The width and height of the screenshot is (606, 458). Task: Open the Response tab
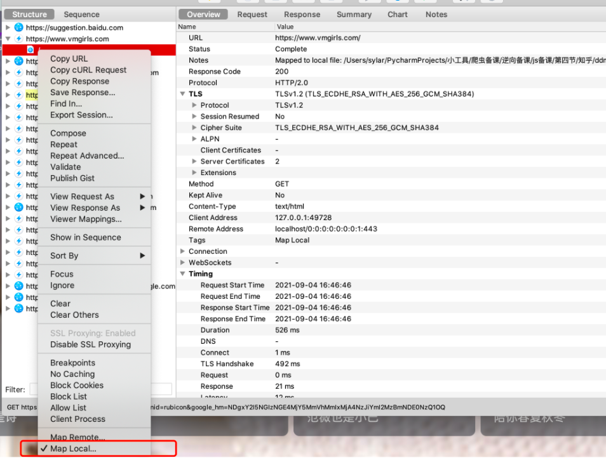tap(302, 15)
